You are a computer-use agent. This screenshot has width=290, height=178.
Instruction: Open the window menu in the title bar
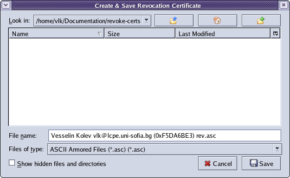6,5
